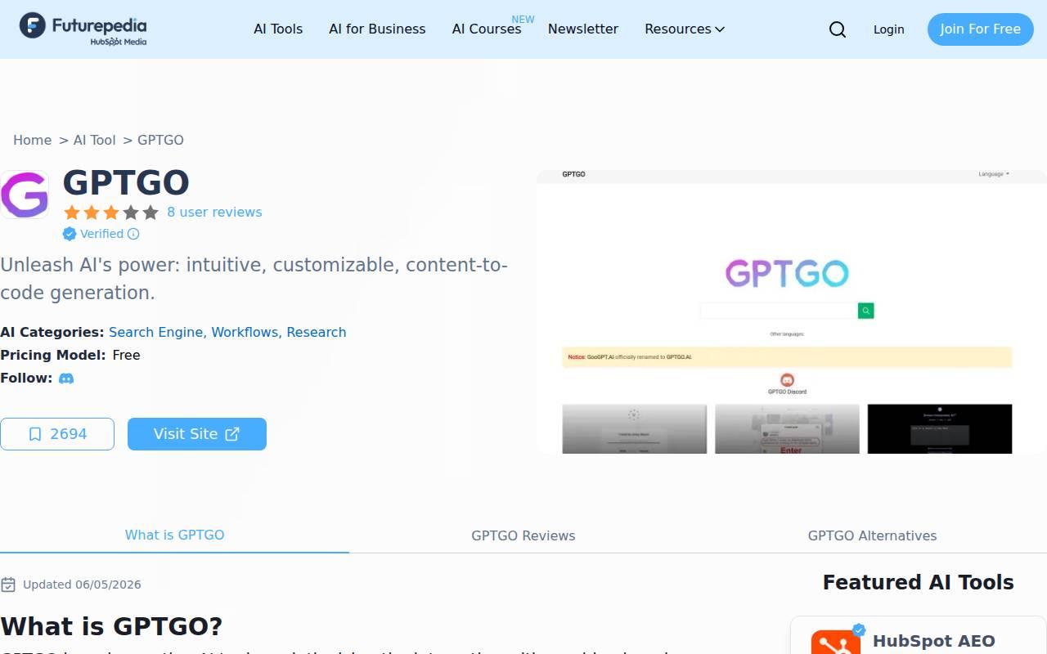Open the AI Tools menu
This screenshot has height=654, width=1047.
(x=278, y=29)
